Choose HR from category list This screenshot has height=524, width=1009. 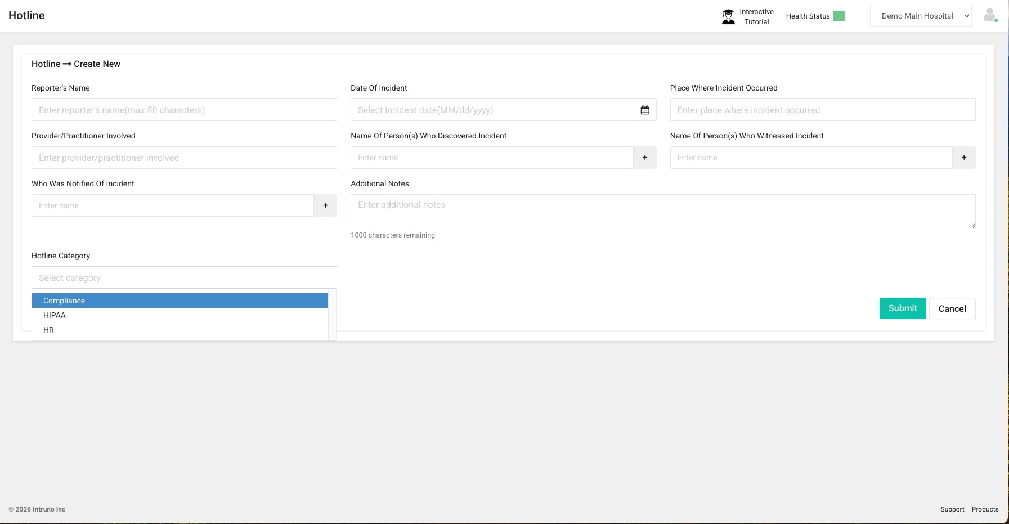[180, 330]
